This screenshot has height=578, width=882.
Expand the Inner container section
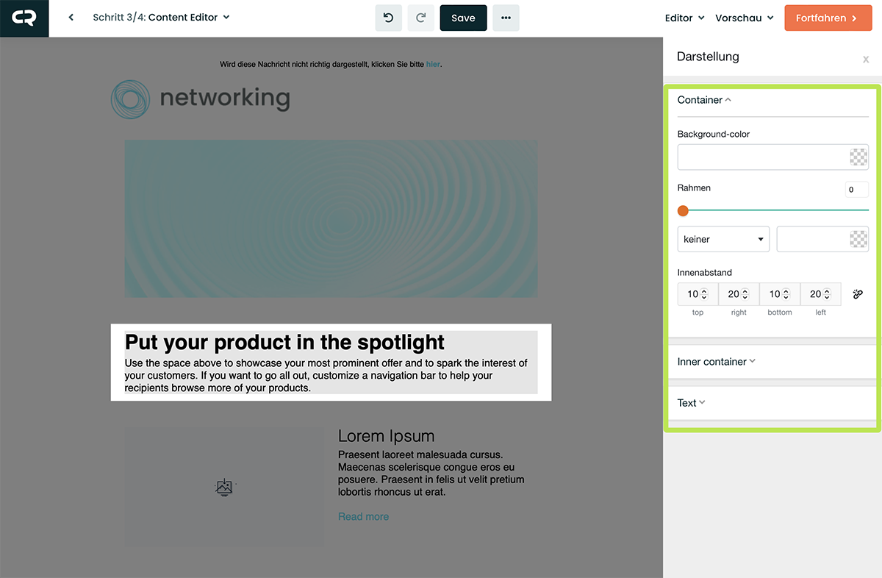pyautogui.click(x=716, y=362)
